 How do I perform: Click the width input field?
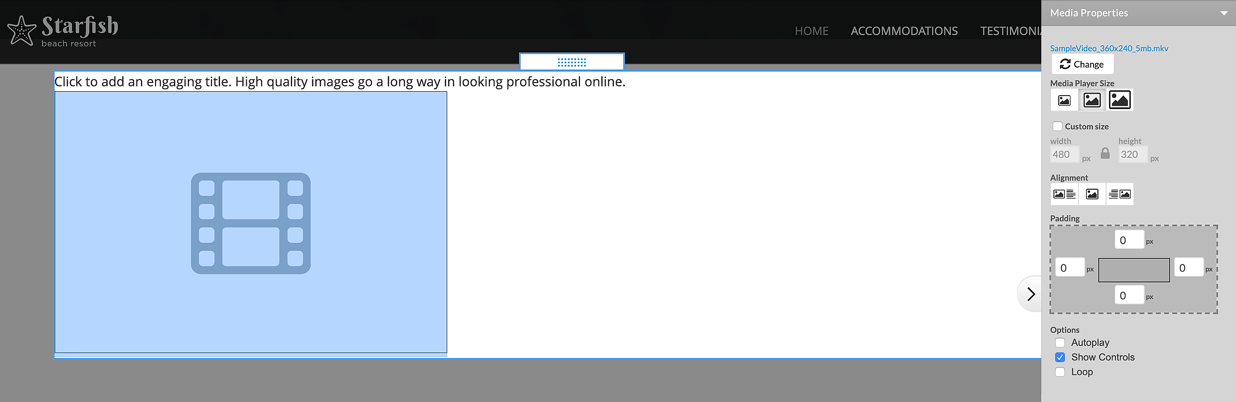[x=1065, y=154]
